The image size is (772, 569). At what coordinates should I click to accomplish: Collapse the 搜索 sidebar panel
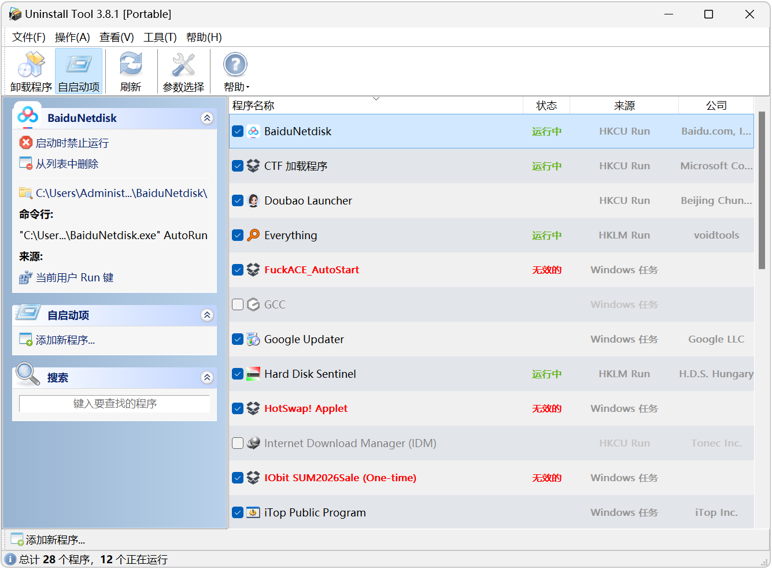point(207,377)
